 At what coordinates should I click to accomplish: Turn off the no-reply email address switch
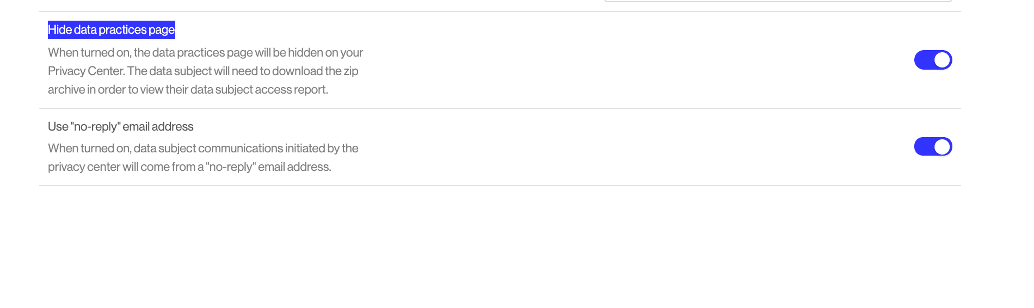coord(933,146)
